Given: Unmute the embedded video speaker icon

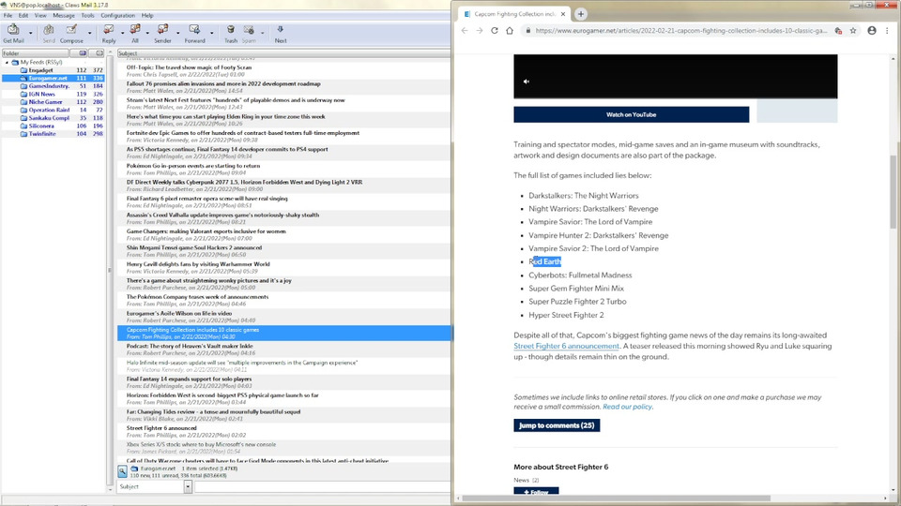Looking at the screenshot, I should (527, 82).
